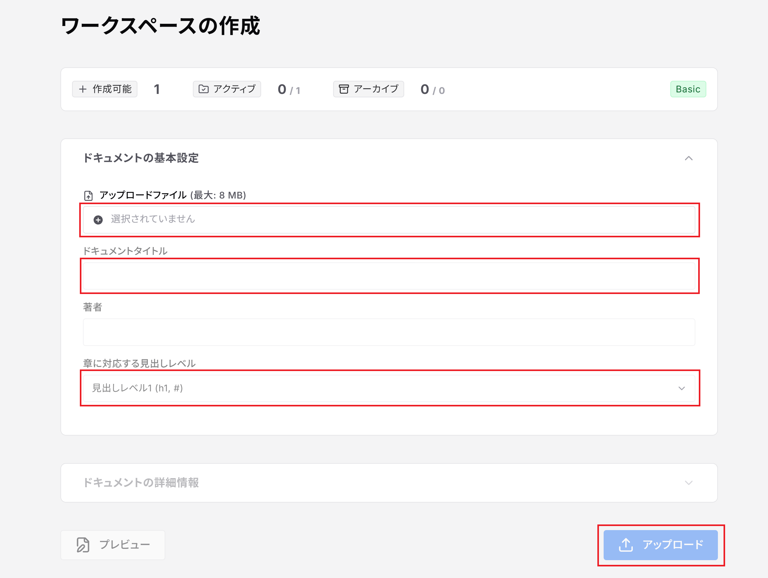
Task: Click the ワークスペースの作成 page title
Action: (160, 26)
